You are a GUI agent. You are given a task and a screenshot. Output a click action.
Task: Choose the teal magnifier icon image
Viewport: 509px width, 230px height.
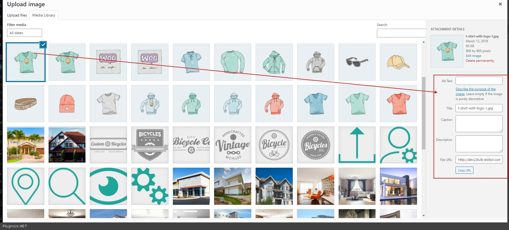(x=67, y=186)
